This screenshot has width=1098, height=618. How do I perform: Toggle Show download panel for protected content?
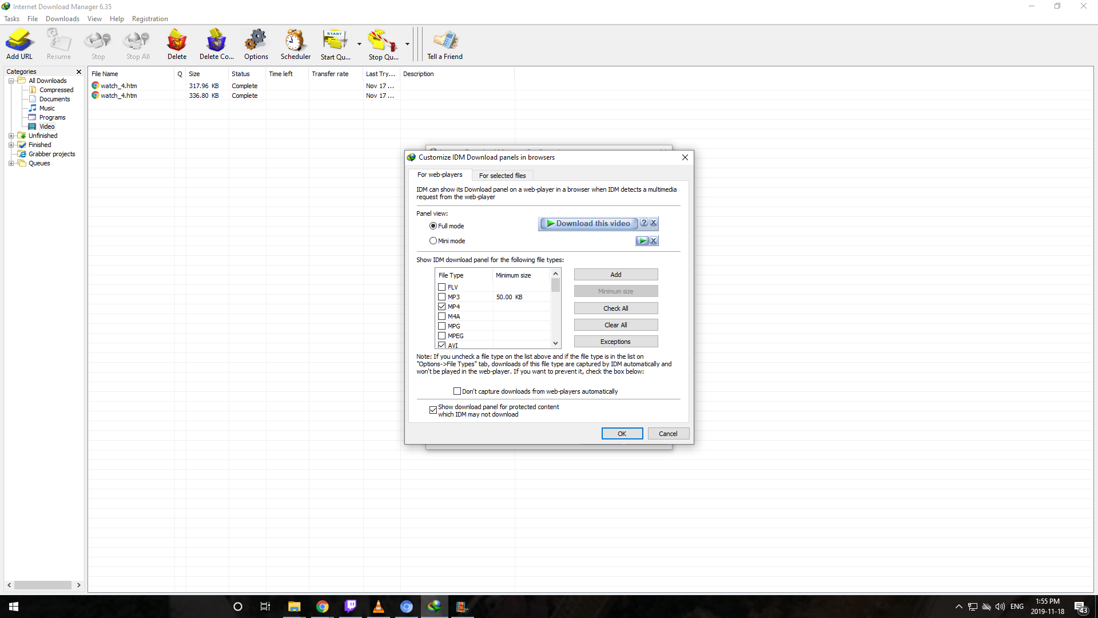pos(433,410)
